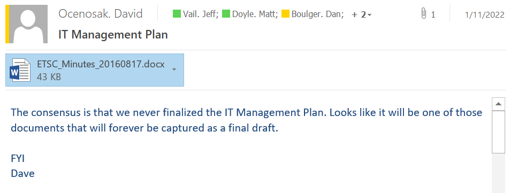
Task: Open the ETSC_Minutes_20160817.docx attachment
Action: tap(95, 70)
